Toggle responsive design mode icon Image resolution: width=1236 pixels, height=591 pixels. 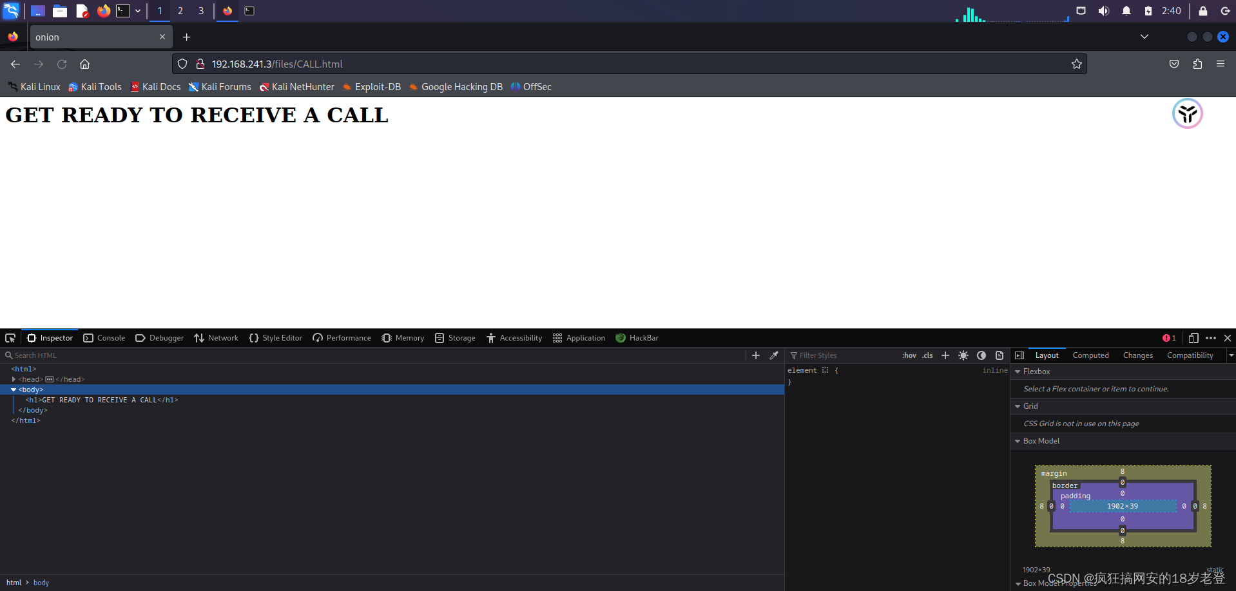click(1193, 338)
